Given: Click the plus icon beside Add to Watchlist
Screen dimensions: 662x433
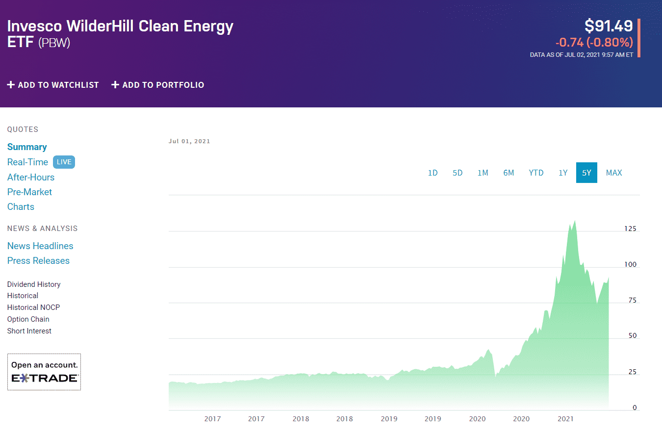Looking at the screenshot, I should point(11,85).
